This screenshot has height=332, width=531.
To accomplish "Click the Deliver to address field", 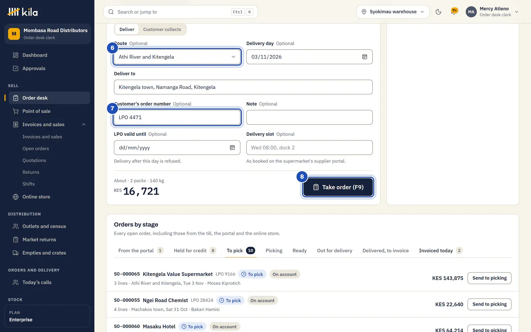I will pos(243,87).
